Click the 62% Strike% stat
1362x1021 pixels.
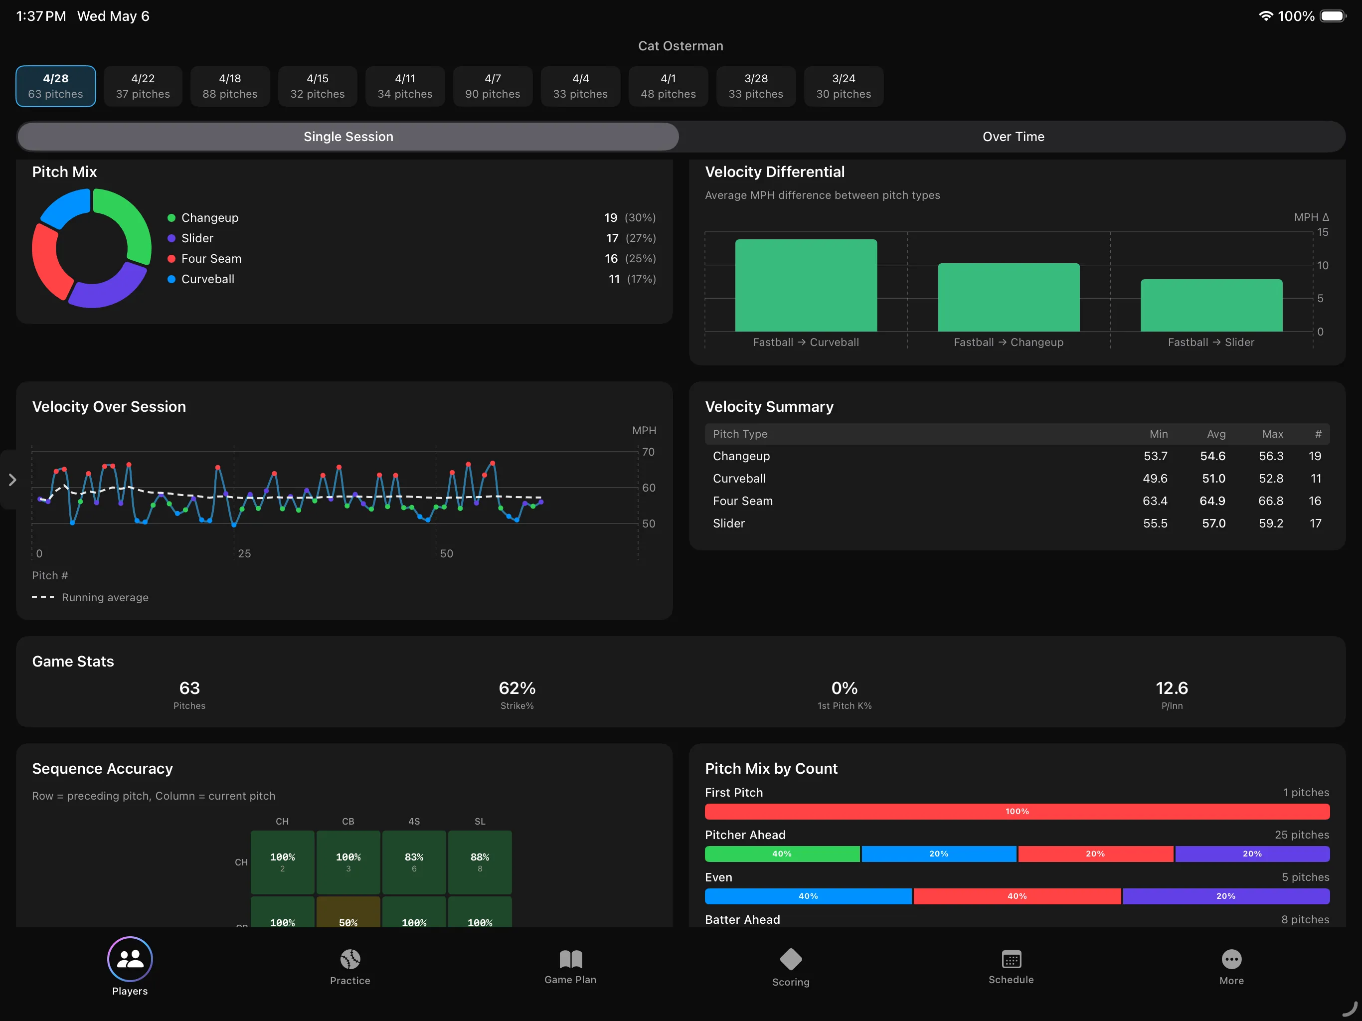point(517,694)
